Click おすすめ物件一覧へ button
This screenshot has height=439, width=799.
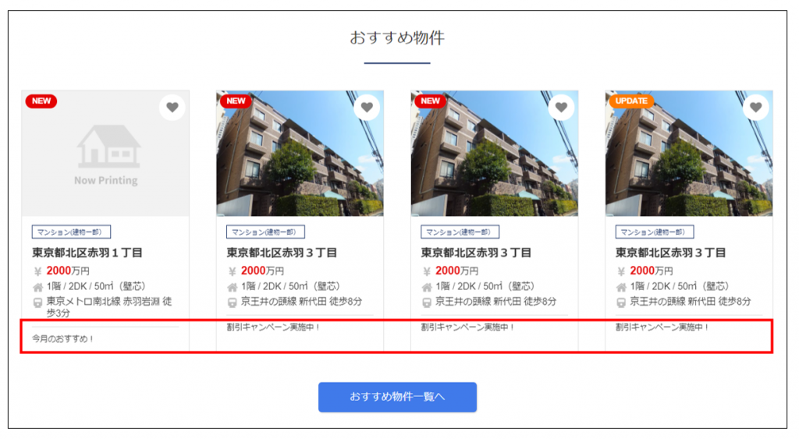coord(397,397)
